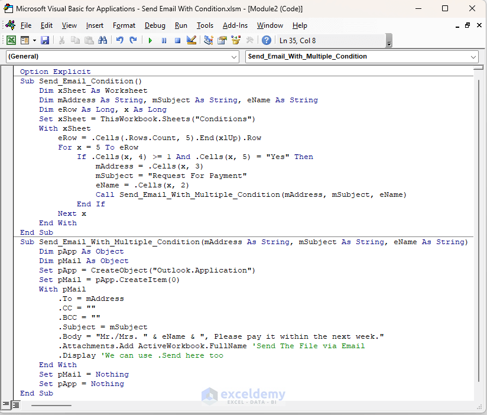Open the Format menu

click(x=124, y=25)
